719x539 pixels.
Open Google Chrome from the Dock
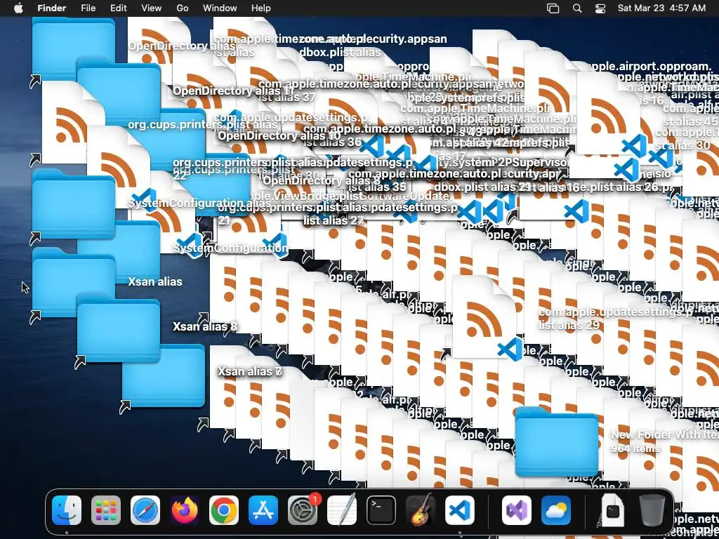click(224, 510)
